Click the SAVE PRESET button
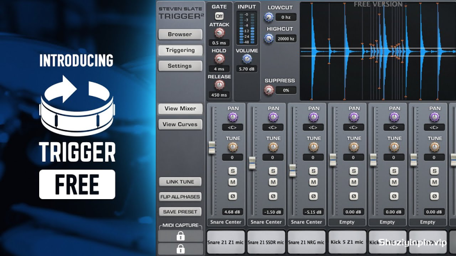 tap(180, 212)
